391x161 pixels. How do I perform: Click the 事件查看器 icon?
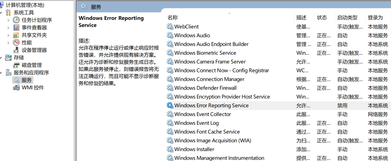pyautogui.click(x=16, y=28)
